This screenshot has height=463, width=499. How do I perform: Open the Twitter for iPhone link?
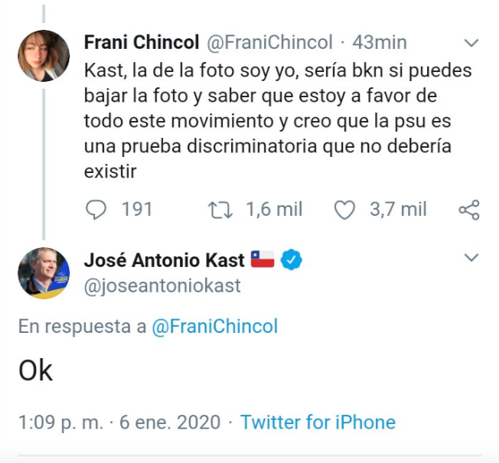(x=318, y=422)
